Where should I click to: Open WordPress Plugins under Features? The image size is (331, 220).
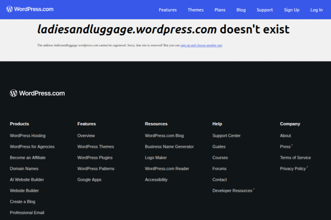pyautogui.click(x=95, y=158)
